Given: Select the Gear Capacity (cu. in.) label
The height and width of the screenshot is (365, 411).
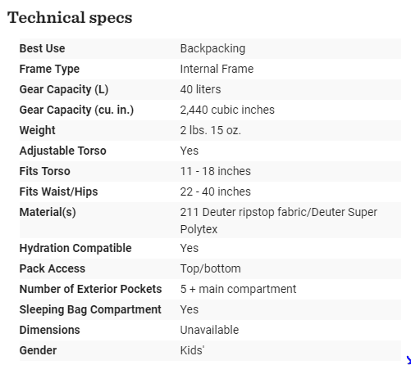Looking at the screenshot, I should pos(76,110).
